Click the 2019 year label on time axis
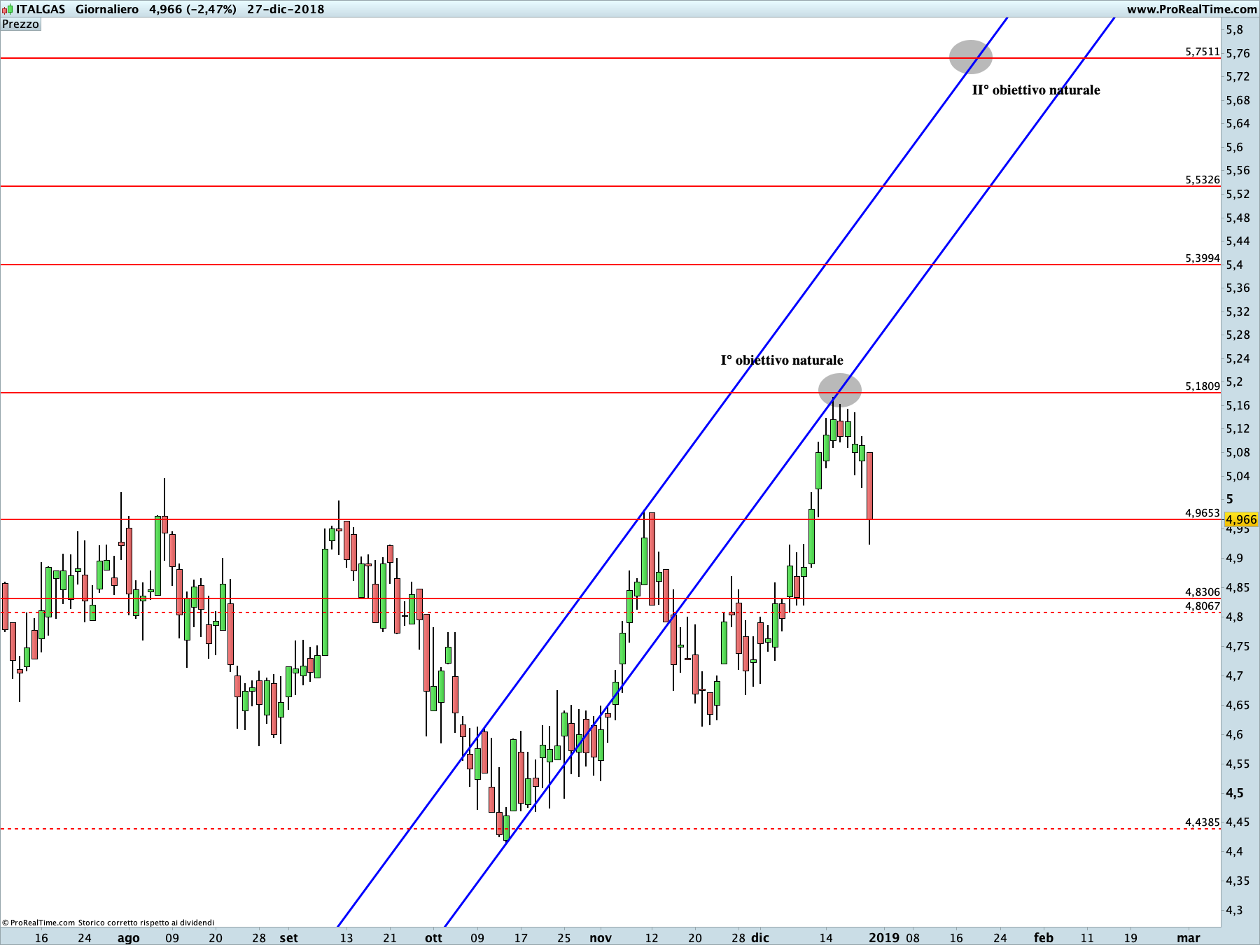 [884, 938]
